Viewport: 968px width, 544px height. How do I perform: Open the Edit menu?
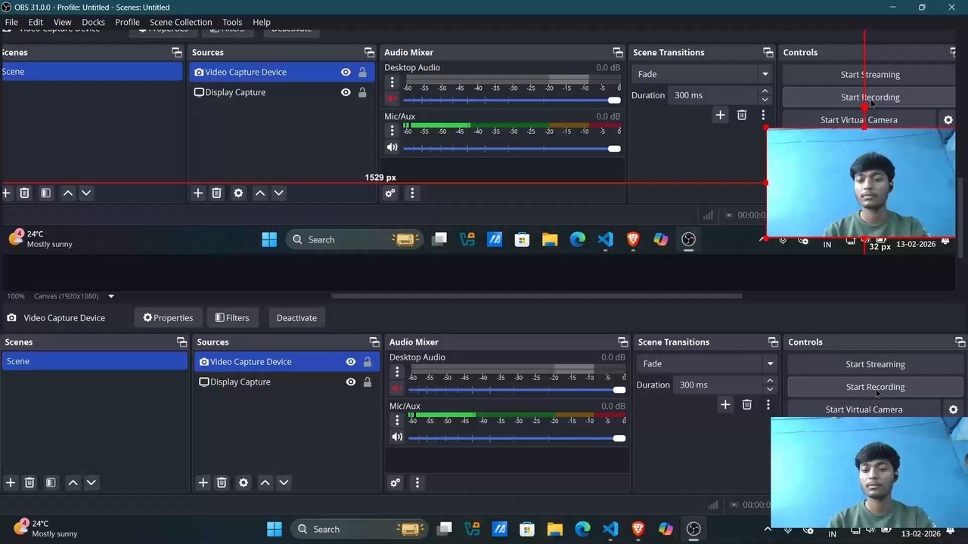click(36, 22)
